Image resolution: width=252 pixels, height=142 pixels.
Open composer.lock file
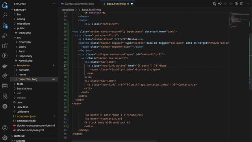tap(26, 121)
